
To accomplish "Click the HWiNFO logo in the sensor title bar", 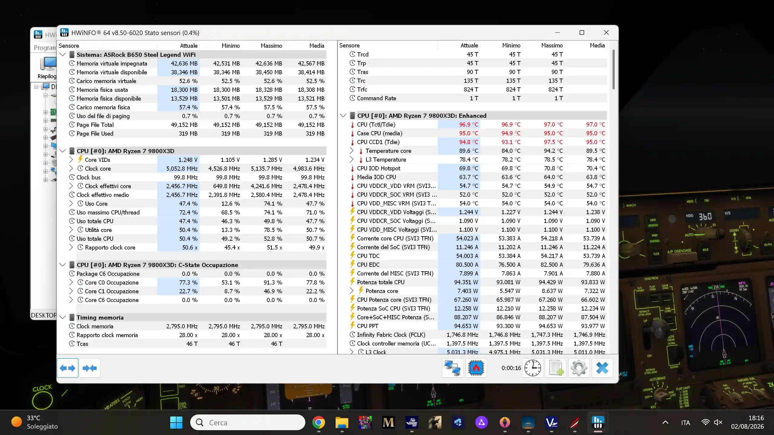I will tap(64, 33).
